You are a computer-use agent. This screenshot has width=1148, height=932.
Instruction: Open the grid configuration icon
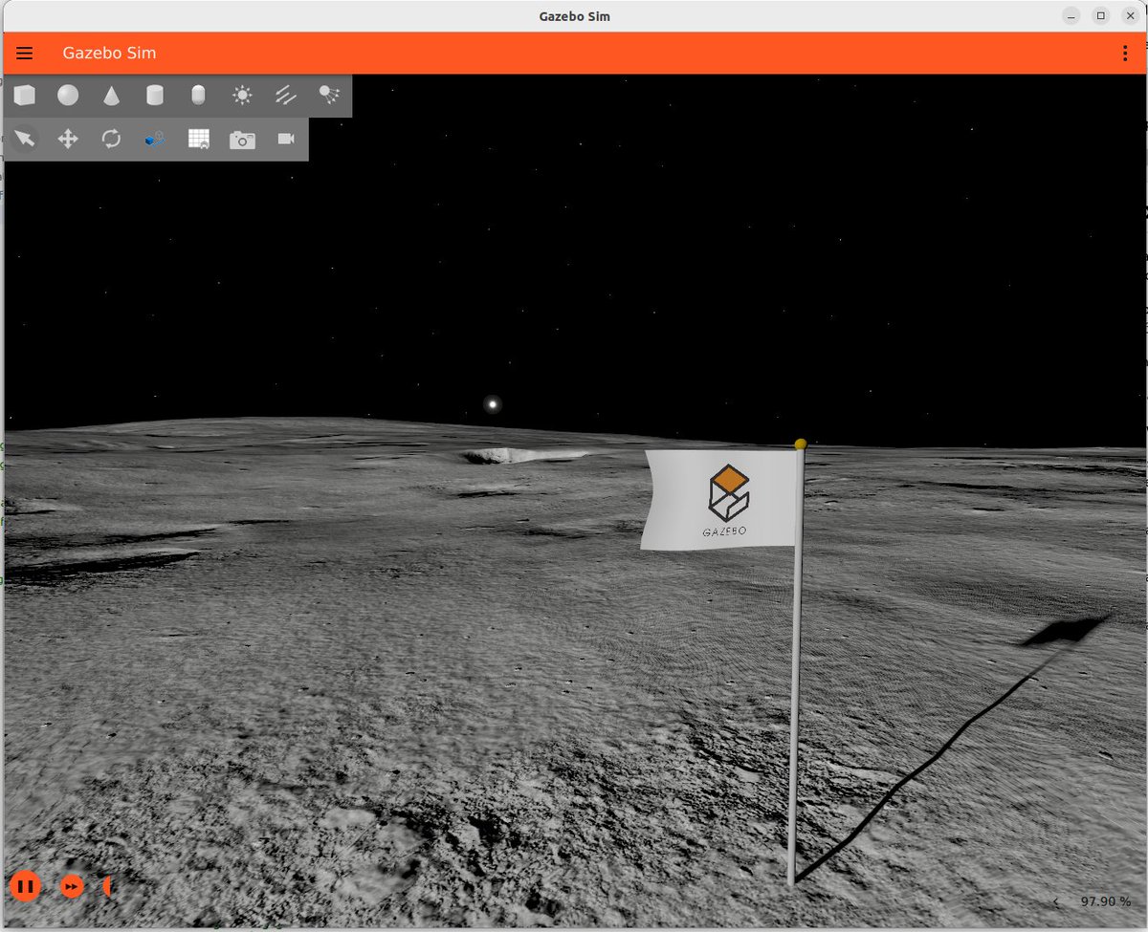(199, 140)
